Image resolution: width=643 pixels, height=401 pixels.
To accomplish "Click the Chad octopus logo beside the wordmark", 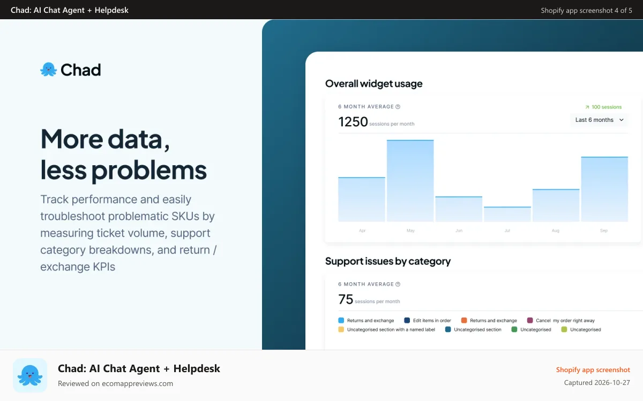I will point(48,70).
